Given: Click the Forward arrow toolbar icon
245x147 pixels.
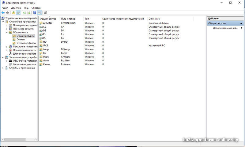Looking at the screenshot, I should pos(7,13).
